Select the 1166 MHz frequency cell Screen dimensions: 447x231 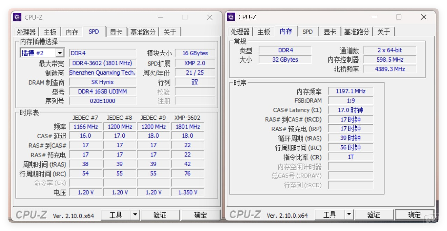(x=86, y=127)
